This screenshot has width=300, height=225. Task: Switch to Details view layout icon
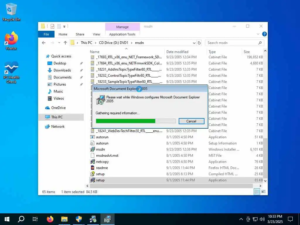(x=257, y=192)
